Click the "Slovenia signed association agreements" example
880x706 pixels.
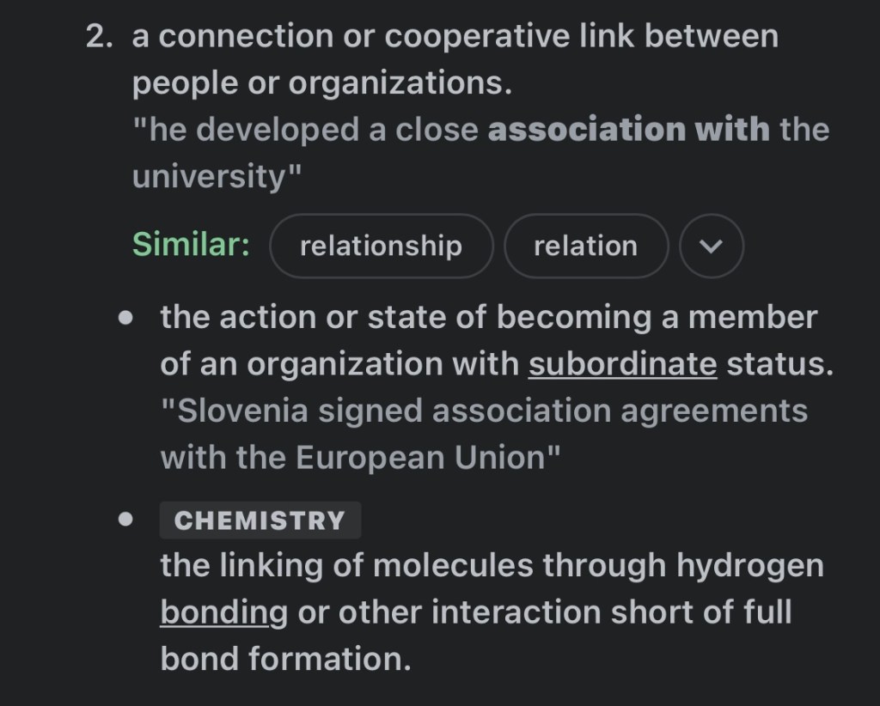pos(483,411)
